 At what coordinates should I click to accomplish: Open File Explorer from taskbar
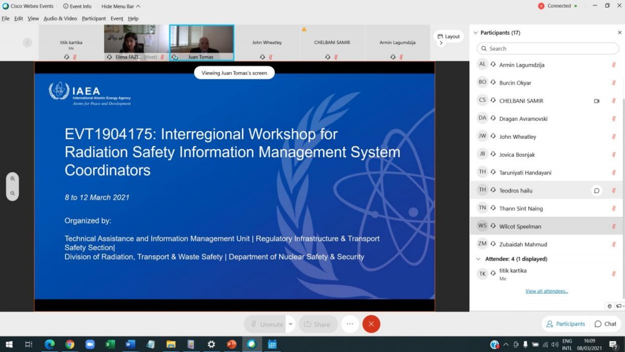click(171, 344)
